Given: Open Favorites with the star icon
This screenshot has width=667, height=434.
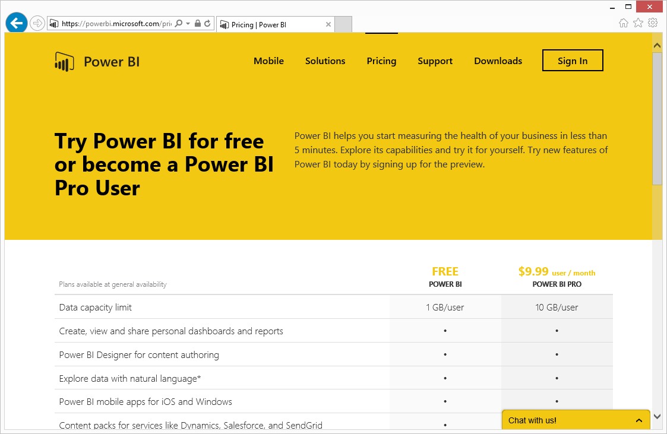Looking at the screenshot, I should (x=638, y=23).
